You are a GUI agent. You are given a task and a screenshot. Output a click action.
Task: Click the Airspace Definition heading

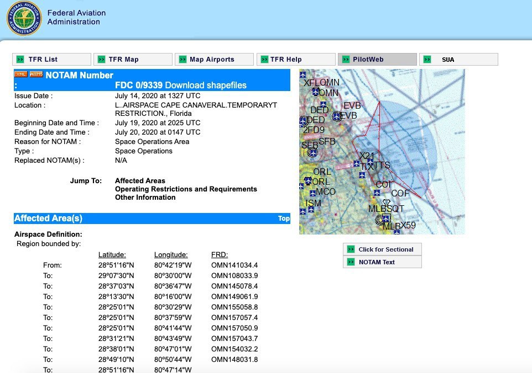[x=48, y=234]
